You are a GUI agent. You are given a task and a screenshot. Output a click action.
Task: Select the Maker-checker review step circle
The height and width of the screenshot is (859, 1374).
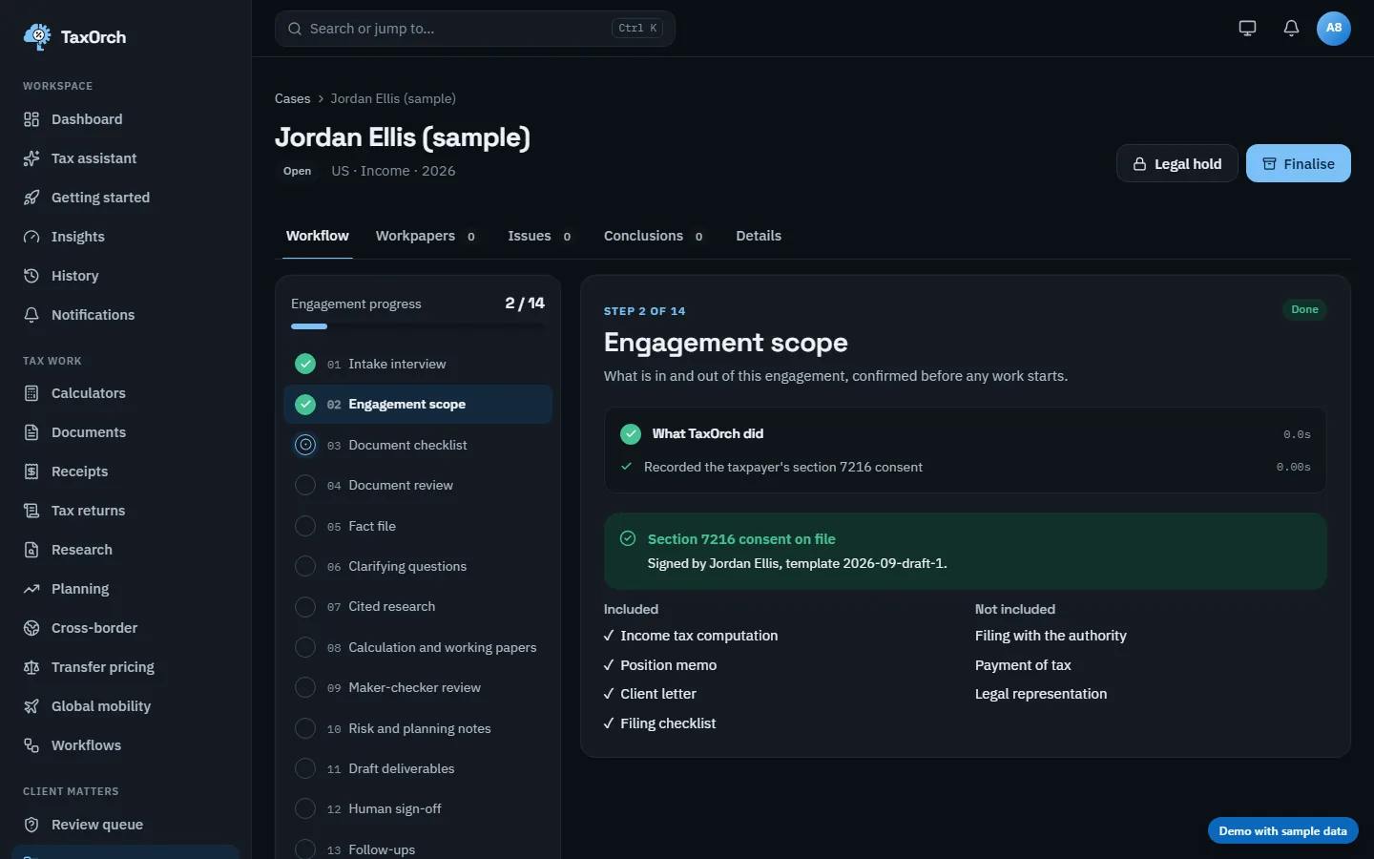[305, 687]
